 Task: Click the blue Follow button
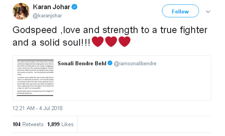(x=180, y=11)
